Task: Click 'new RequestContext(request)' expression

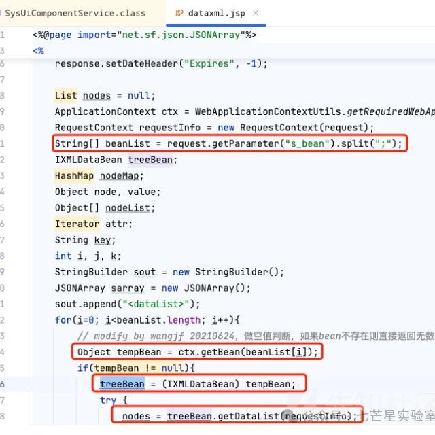Action: click(293, 128)
